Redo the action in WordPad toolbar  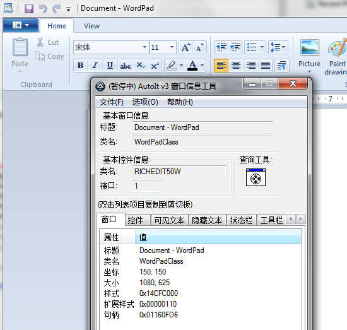(x=56, y=9)
